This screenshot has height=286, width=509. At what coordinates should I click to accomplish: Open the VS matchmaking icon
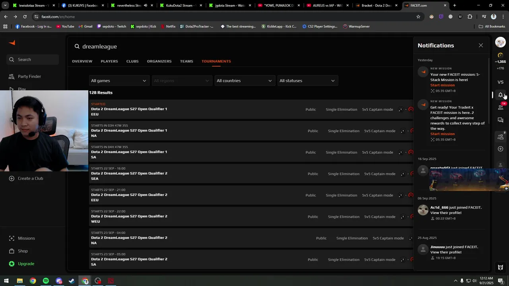point(501,82)
